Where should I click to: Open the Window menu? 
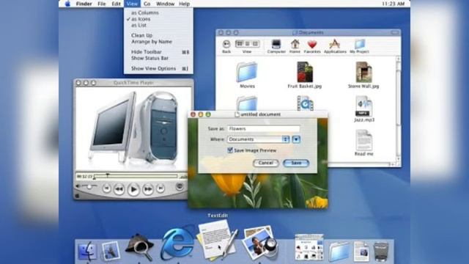[x=165, y=4]
